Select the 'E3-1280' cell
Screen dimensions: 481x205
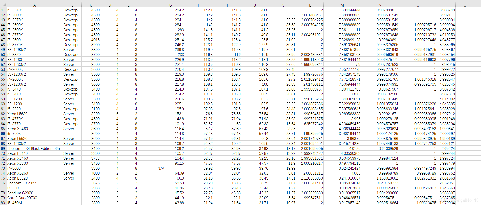35,60
